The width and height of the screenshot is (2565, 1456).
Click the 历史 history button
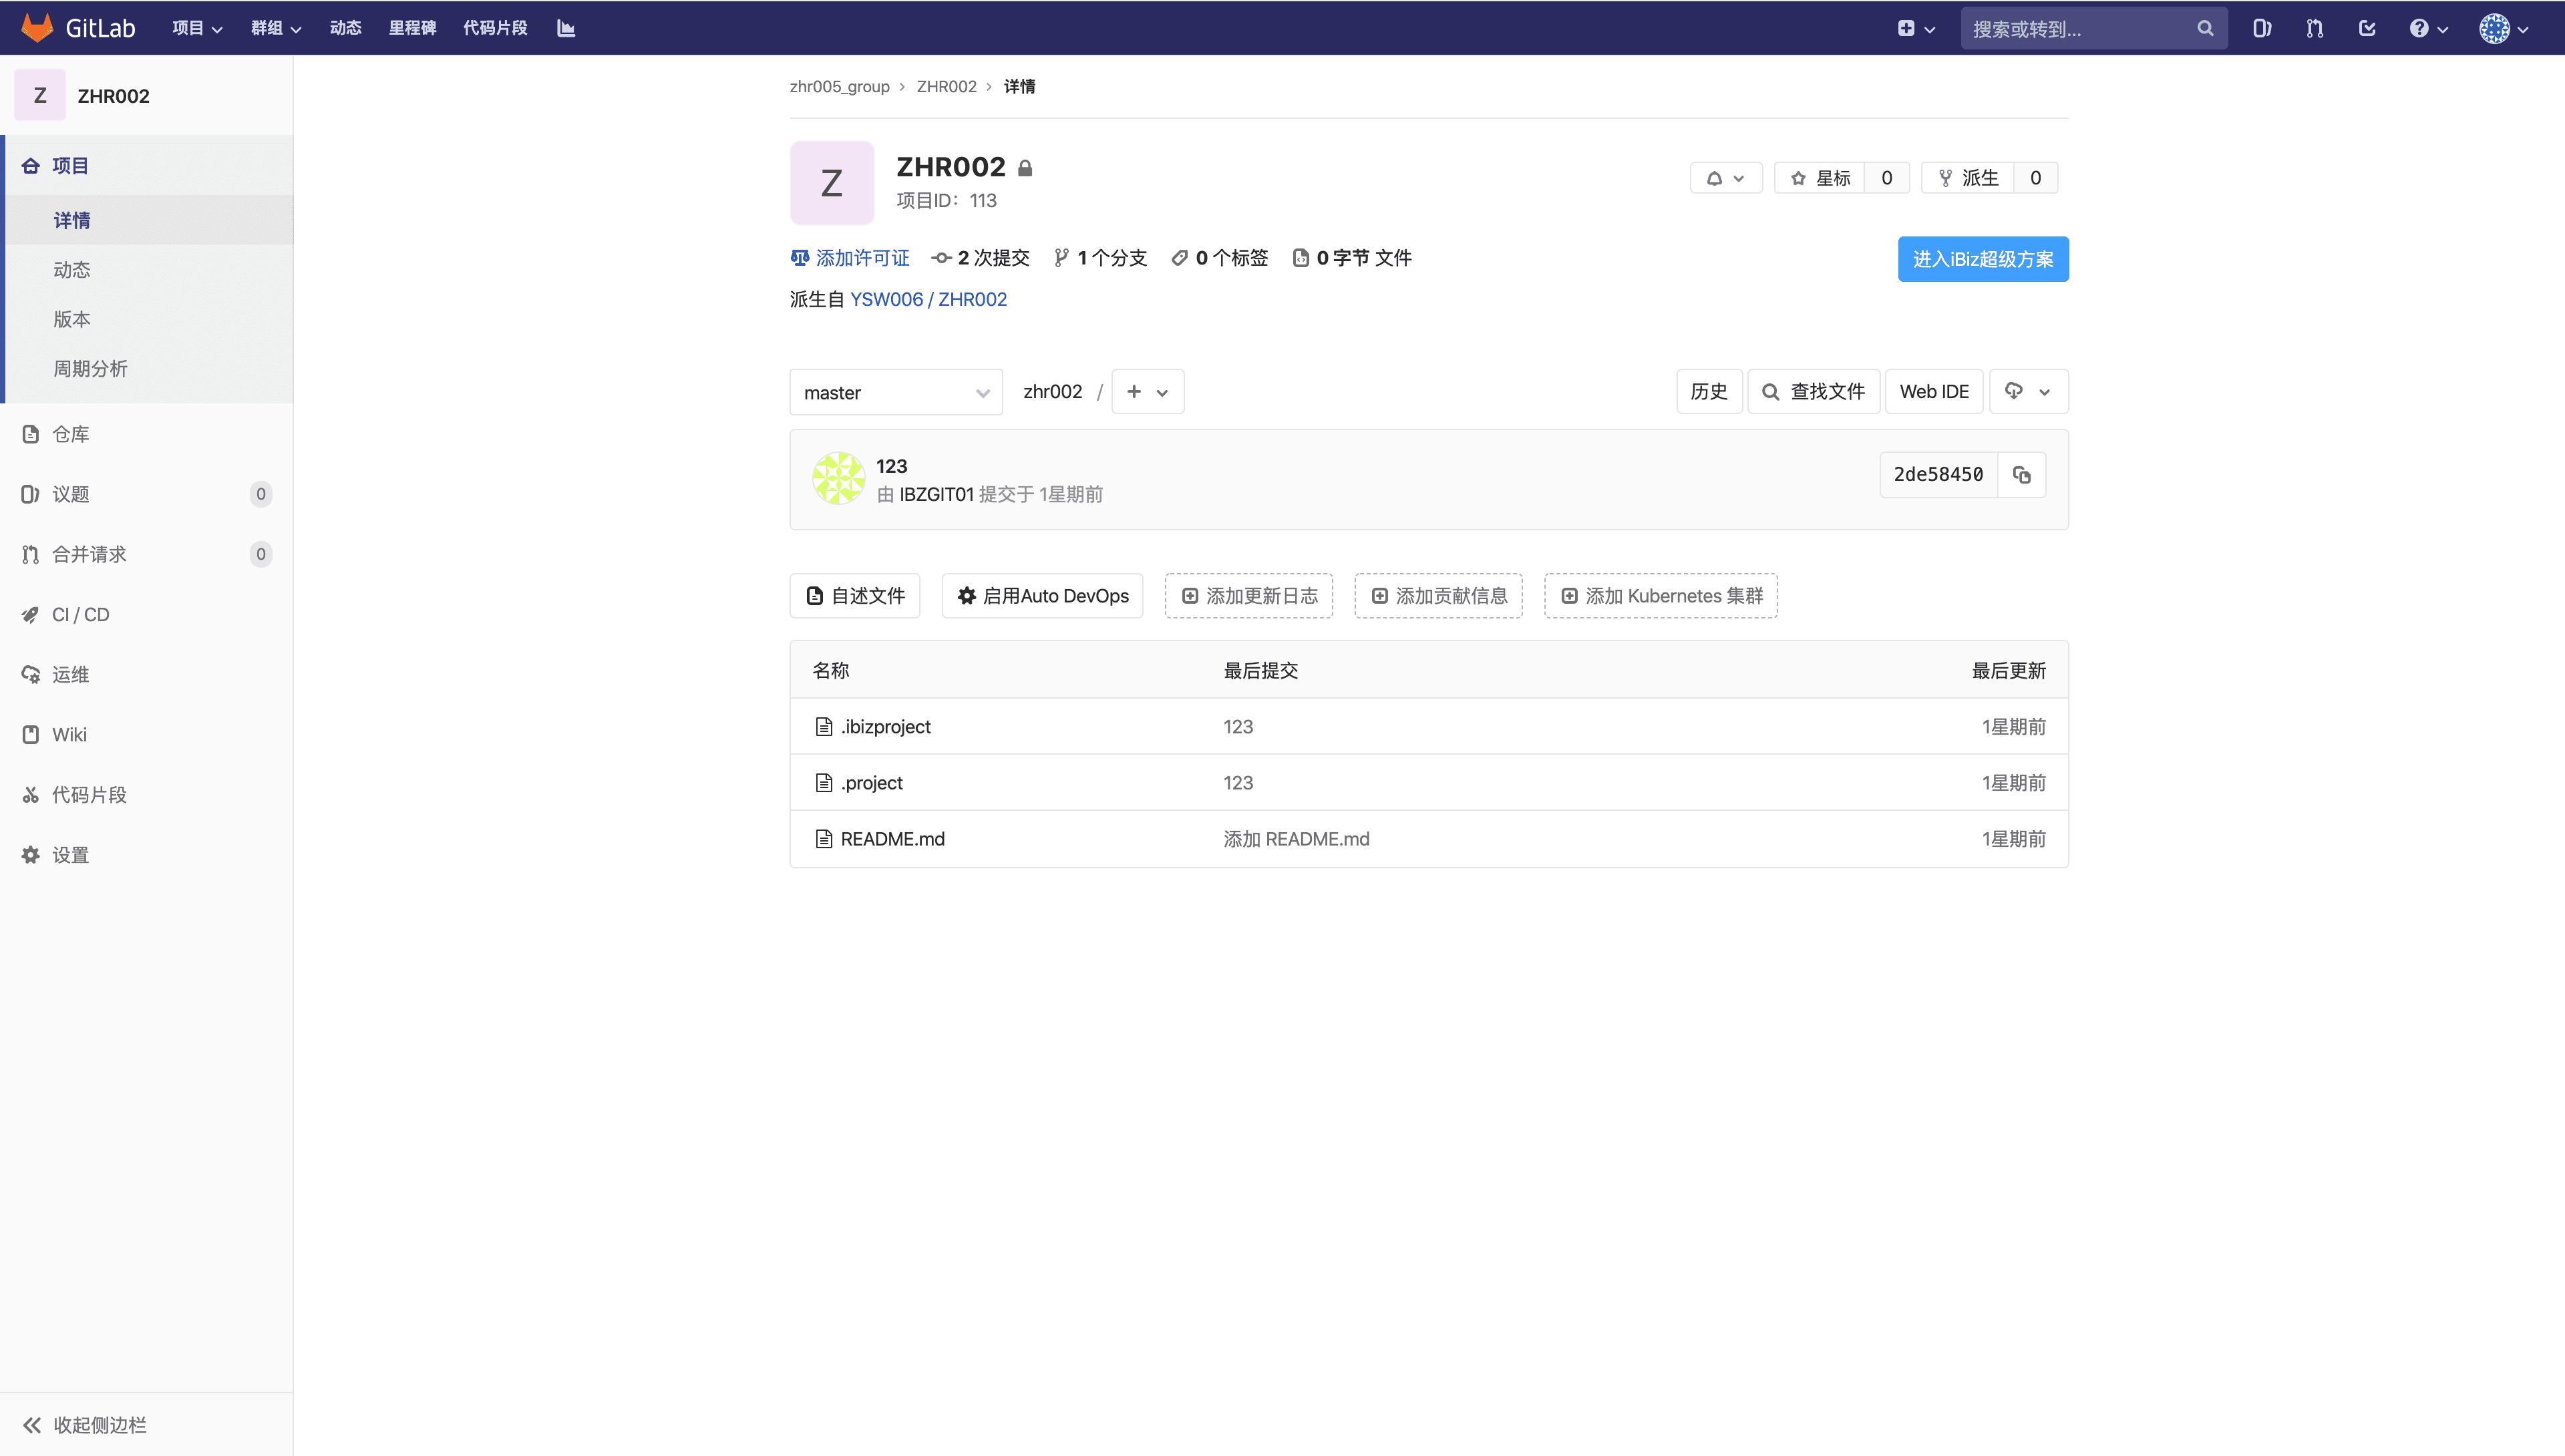[1709, 392]
